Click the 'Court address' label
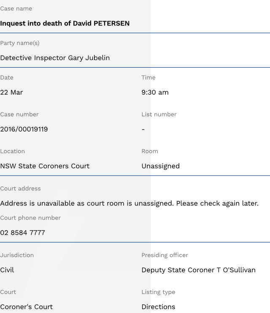 click(x=20, y=189)
